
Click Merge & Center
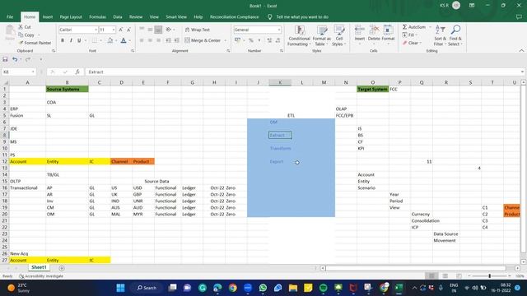[203, 40]
